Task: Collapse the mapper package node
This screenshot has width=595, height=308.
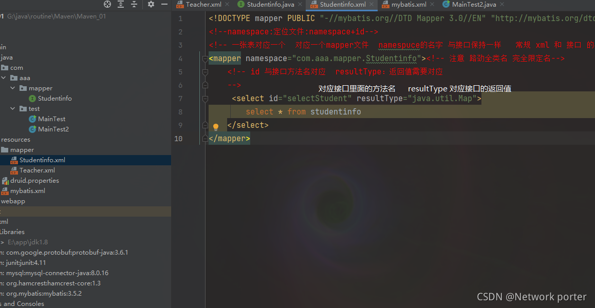Action: 13,88
